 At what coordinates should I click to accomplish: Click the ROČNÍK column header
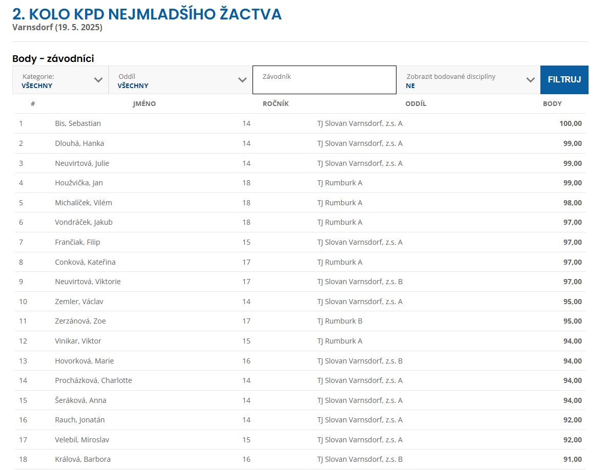276,103
